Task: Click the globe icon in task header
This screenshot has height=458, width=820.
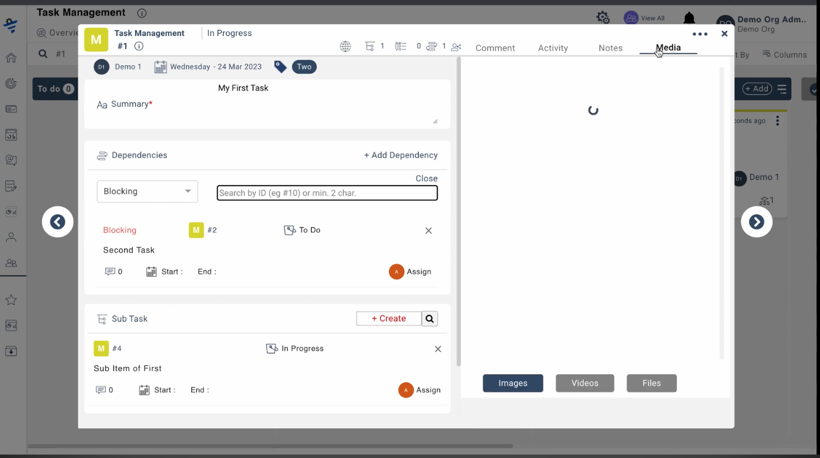Action: 345,47
